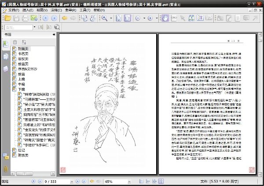Open the 注释(C) menu
This screenshot has width=264, height=186.
pos(56,10)
